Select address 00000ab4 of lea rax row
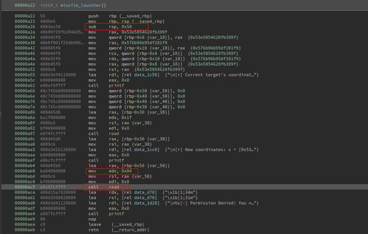This screenshot has height=234, width=368. (x=25, y=166)
